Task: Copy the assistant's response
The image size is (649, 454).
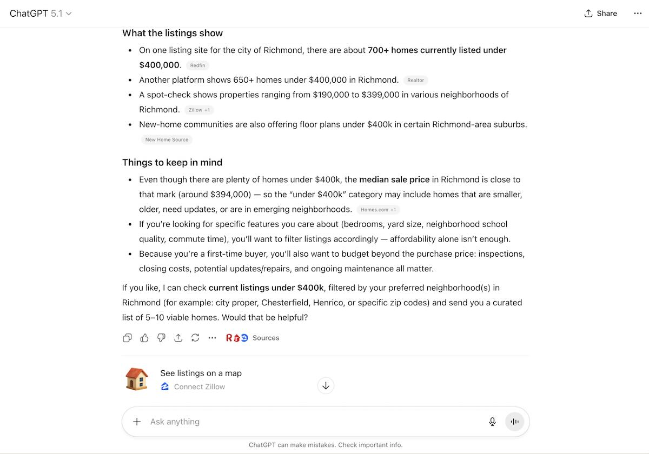Action: (x=127, y=337)
